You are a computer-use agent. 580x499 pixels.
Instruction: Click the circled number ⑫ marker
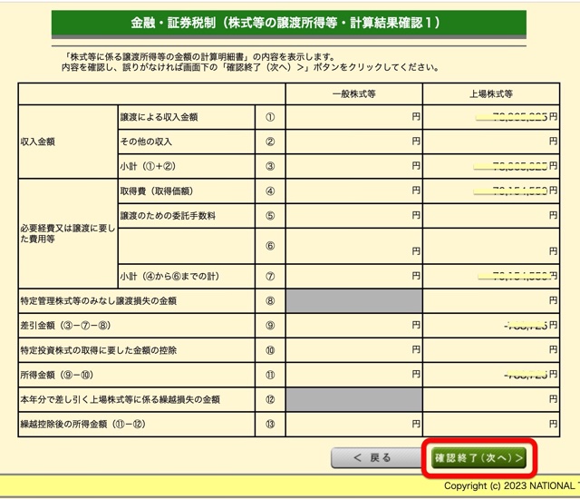pos(269,398)
